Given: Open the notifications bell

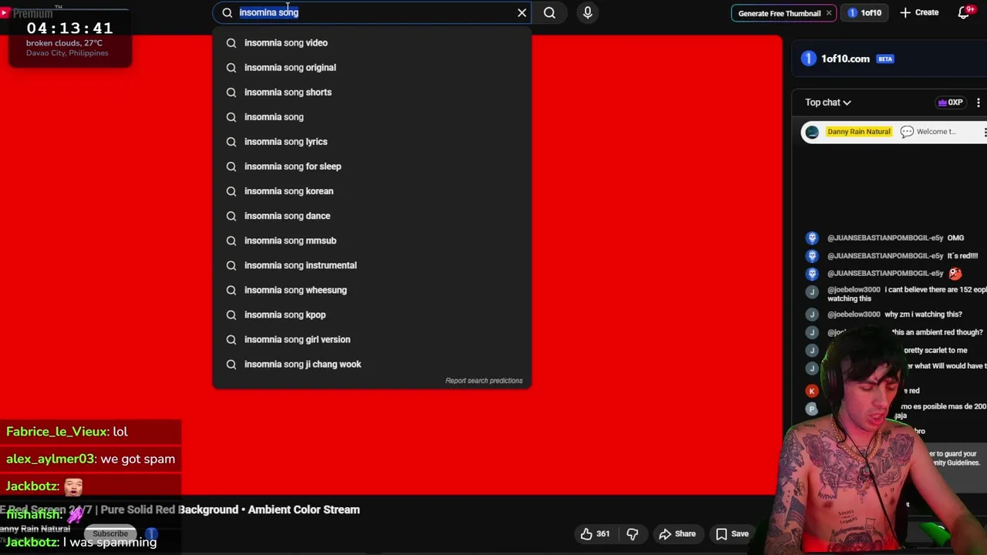Looking at the screenshot, I should pyautogui.click(x=964, y=12).
